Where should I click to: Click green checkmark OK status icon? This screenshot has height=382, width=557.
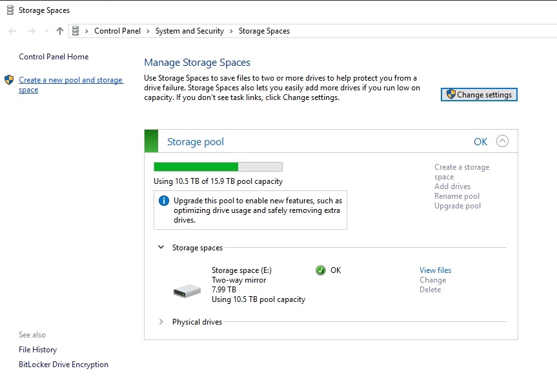320,270
